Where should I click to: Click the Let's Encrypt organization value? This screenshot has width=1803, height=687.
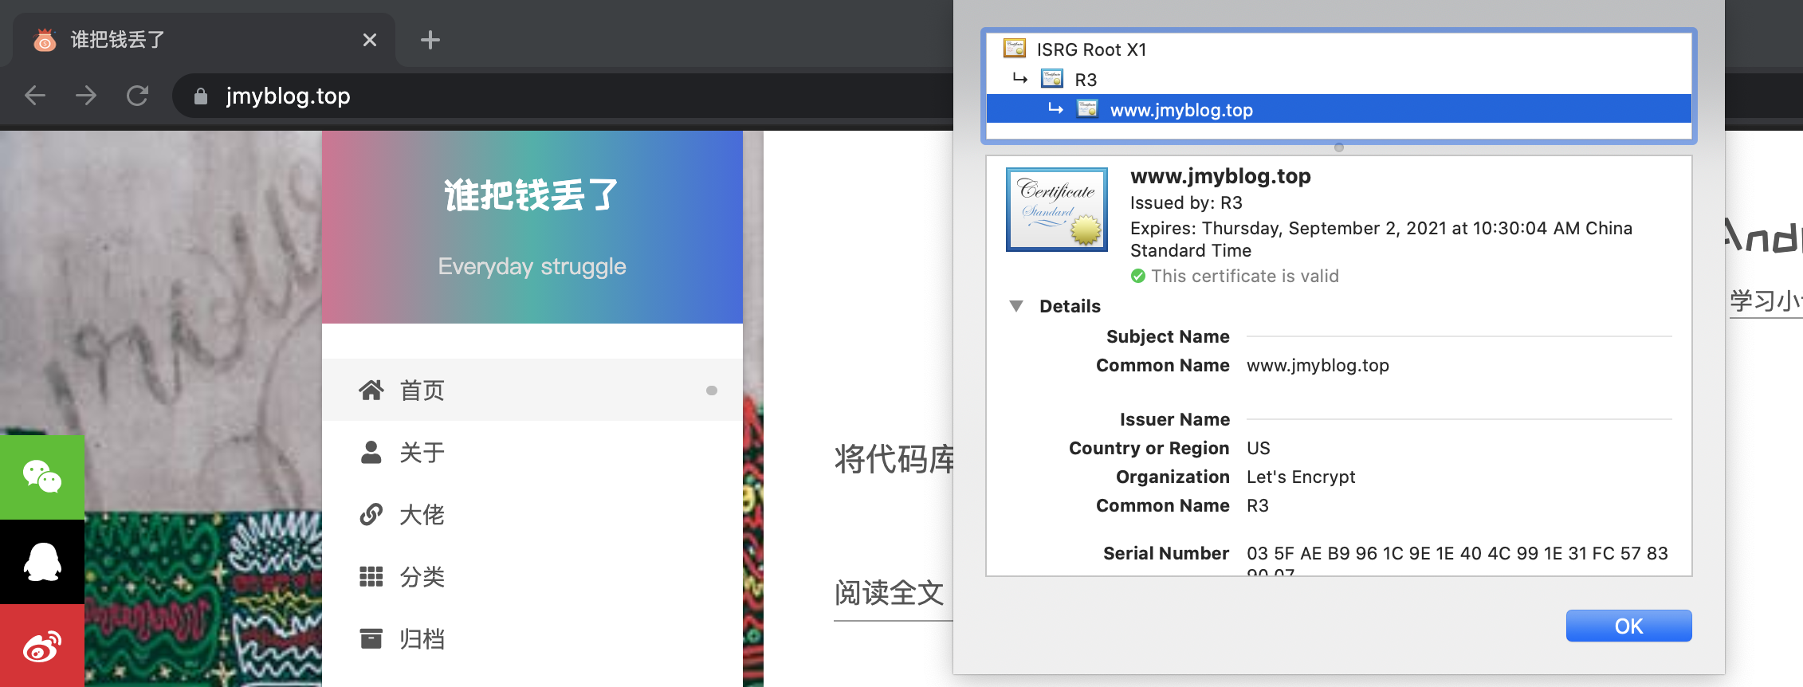click(x=1301, y=477)
